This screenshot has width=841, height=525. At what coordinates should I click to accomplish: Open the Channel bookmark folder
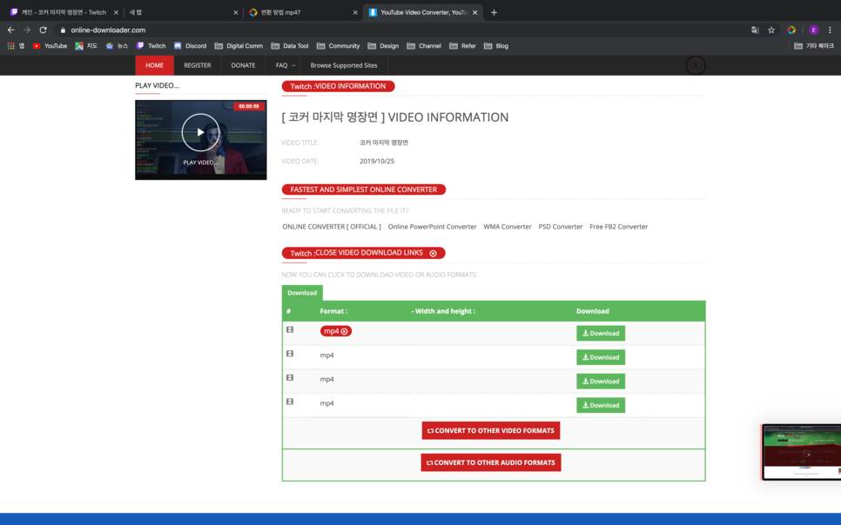(x=424, y=46)
